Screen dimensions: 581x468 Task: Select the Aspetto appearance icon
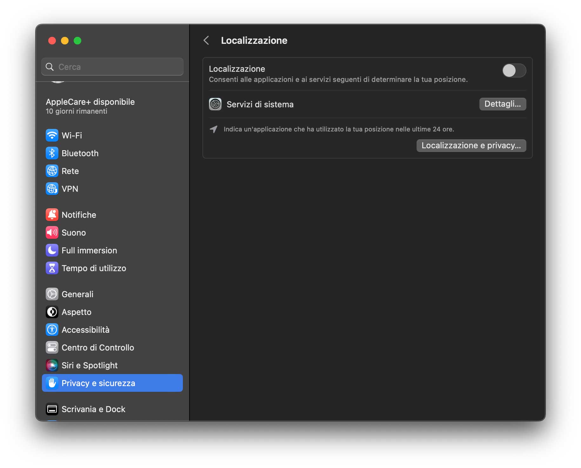[52, 312]
